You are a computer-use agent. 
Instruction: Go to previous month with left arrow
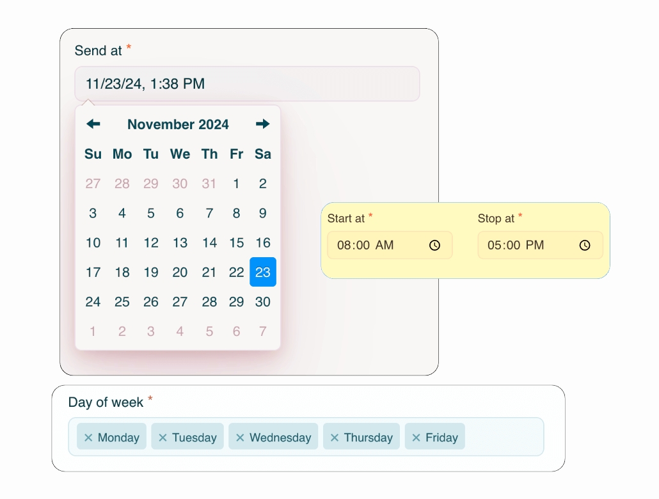(x=93, y=124)
